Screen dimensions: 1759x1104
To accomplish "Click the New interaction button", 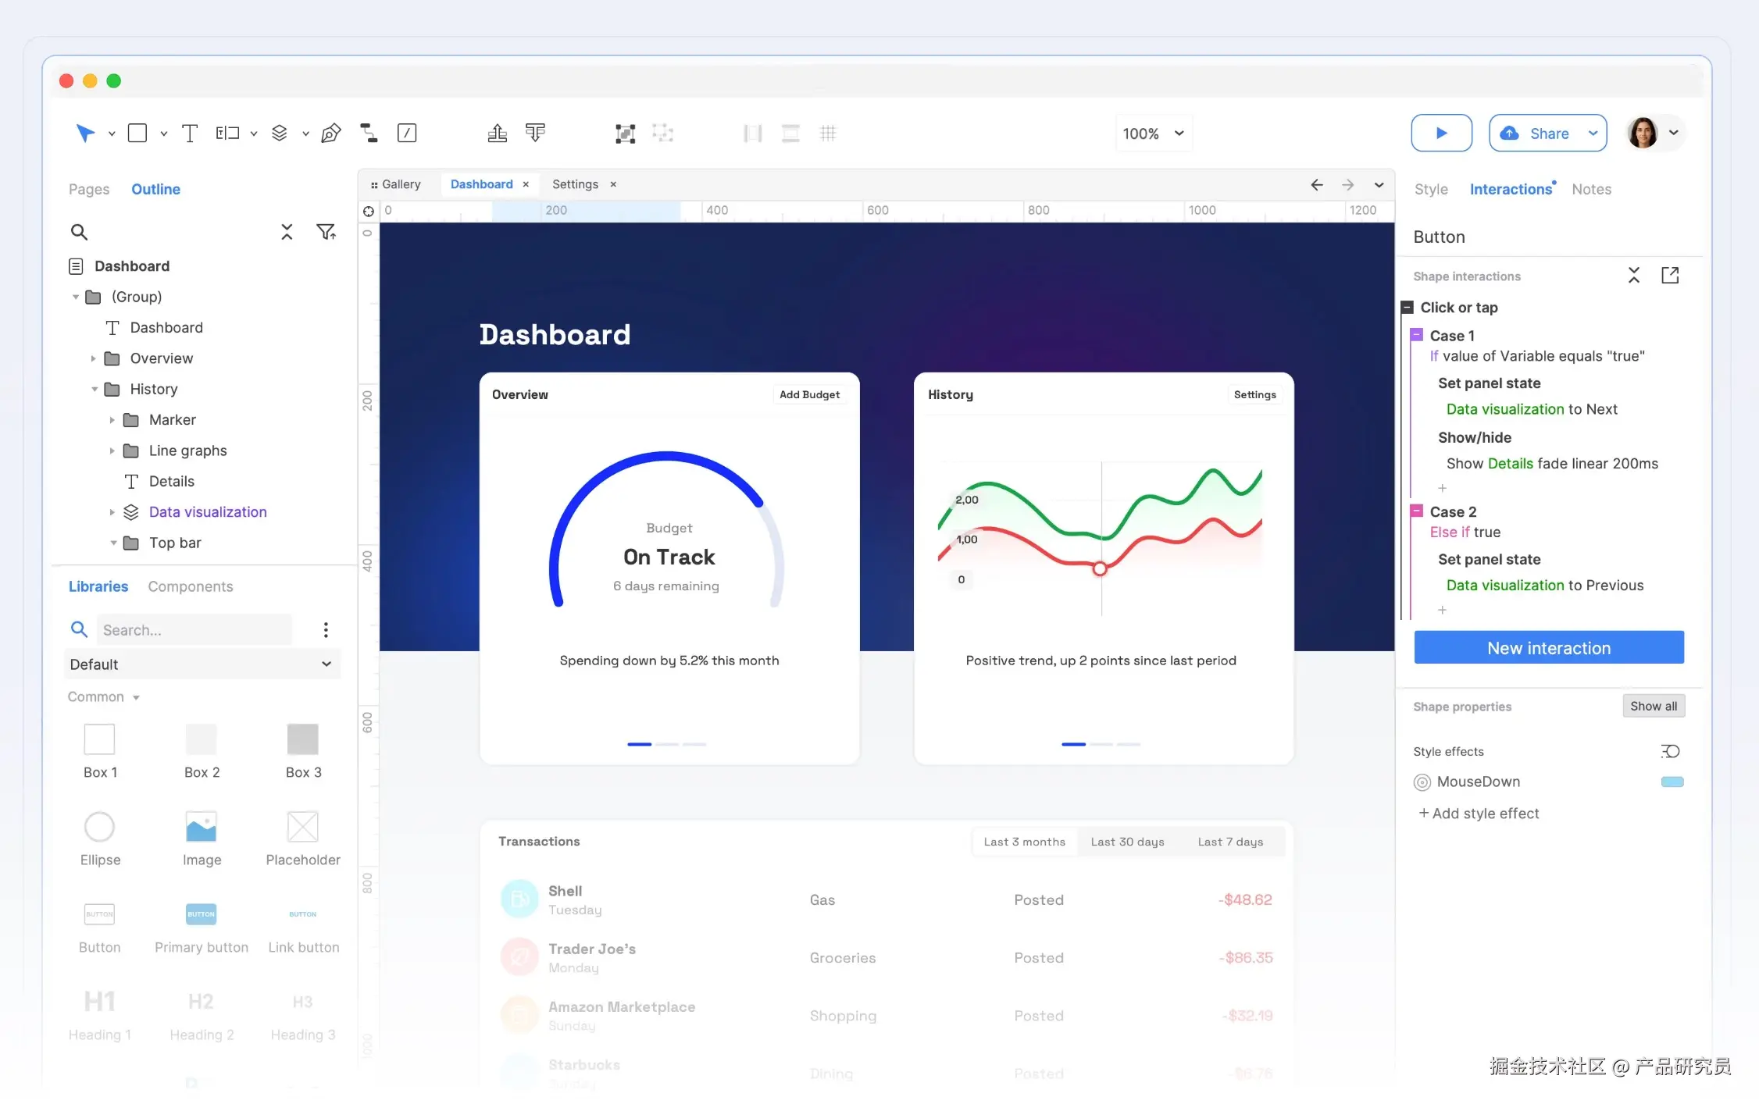I will [x=1548, y=648].
